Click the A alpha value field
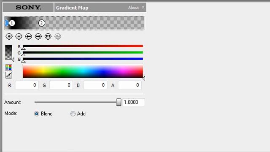 (130, 85)
